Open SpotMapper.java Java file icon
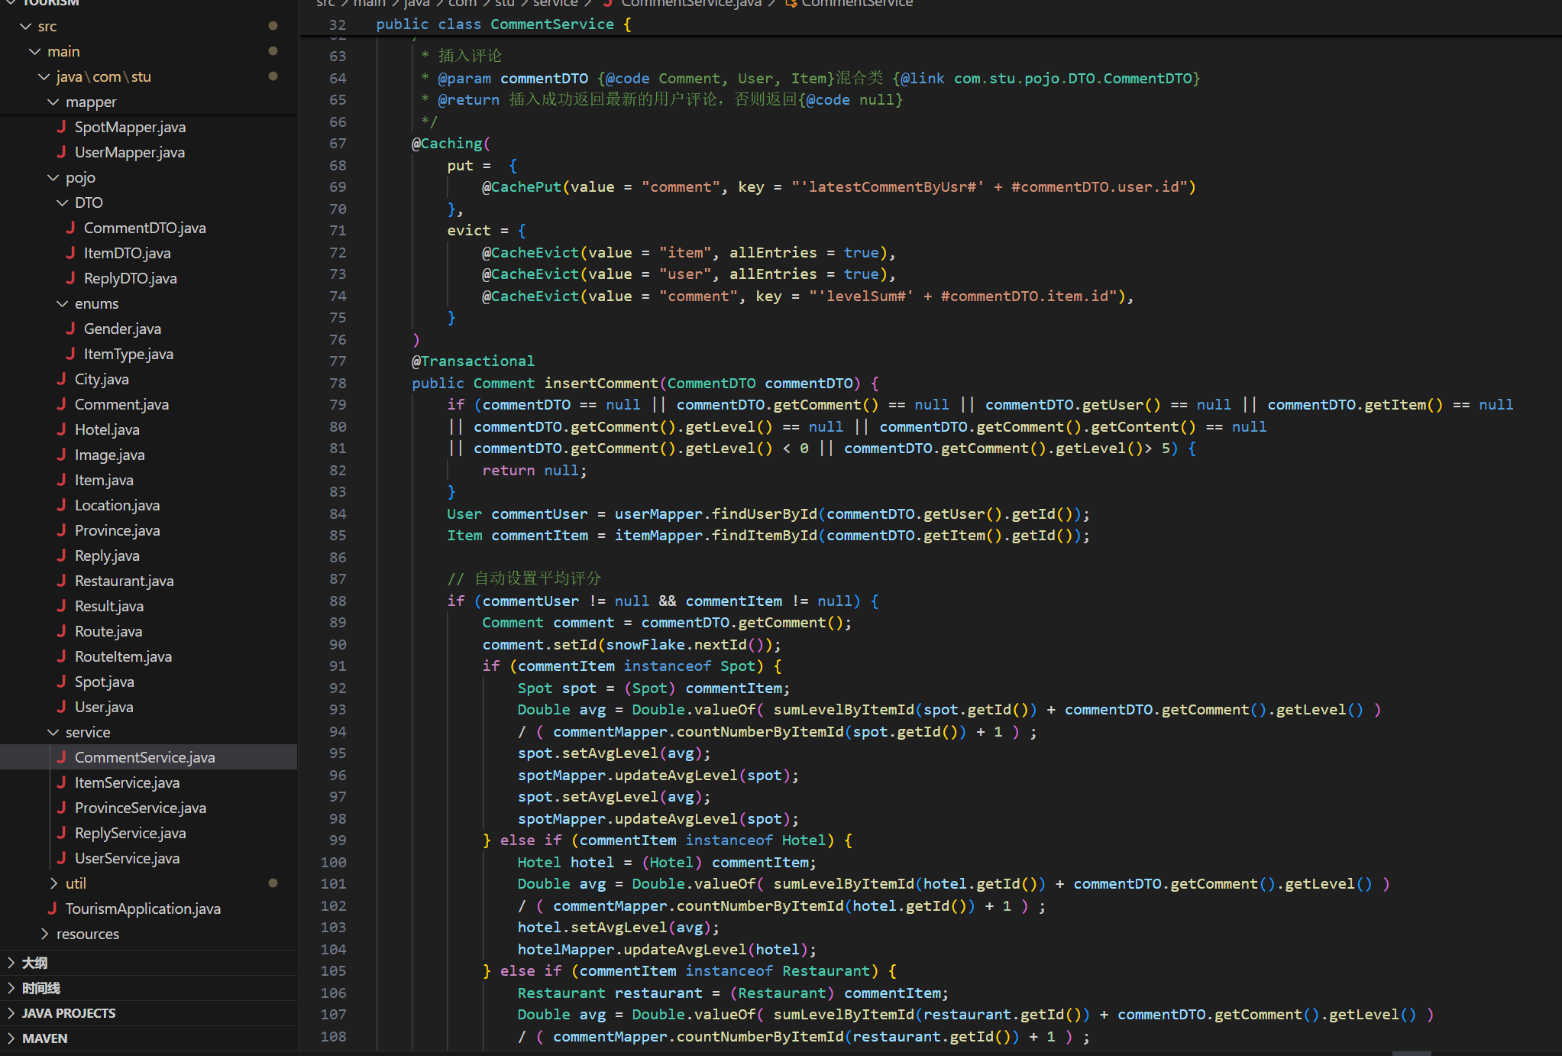Screen dimensions: 1562x1056 click(x=61, y=127)
